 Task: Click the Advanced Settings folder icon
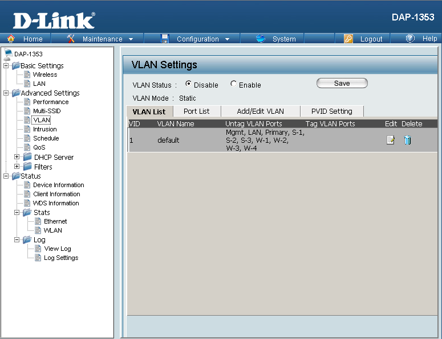[x=16, y=93]
